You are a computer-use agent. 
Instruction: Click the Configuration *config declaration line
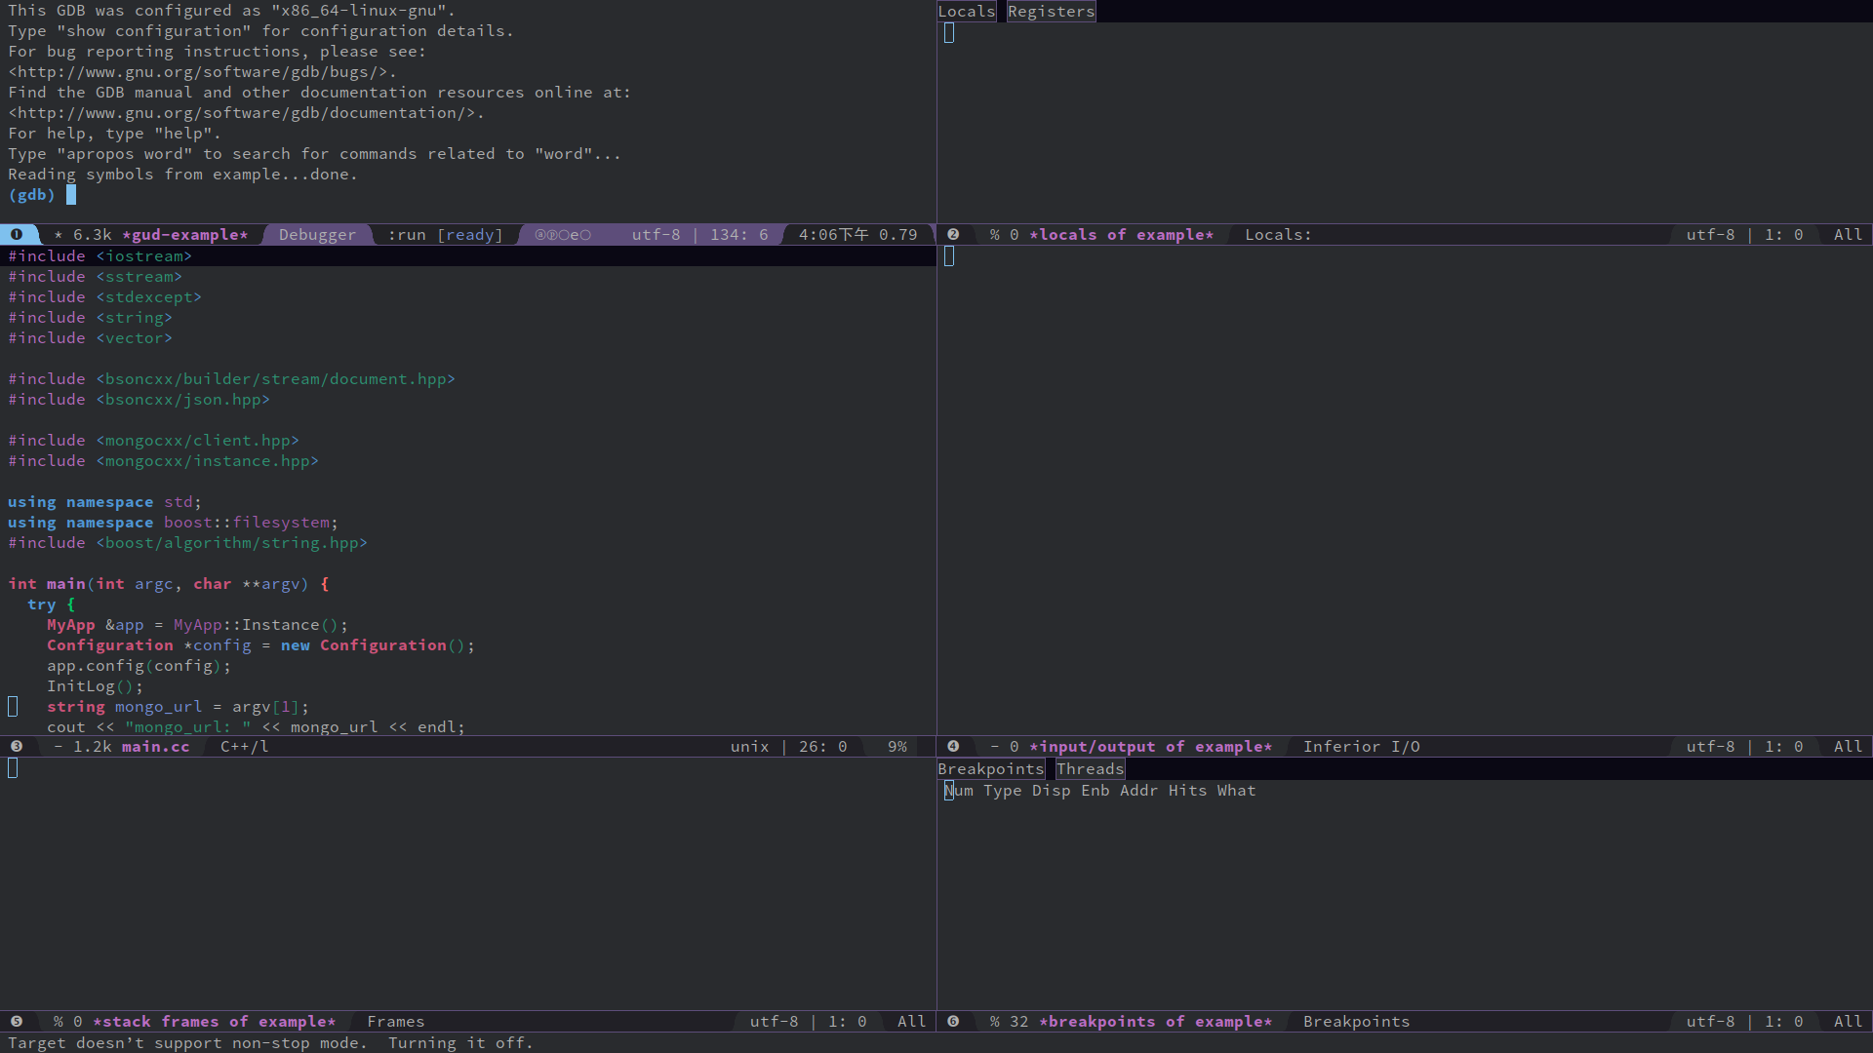point(260,645)
